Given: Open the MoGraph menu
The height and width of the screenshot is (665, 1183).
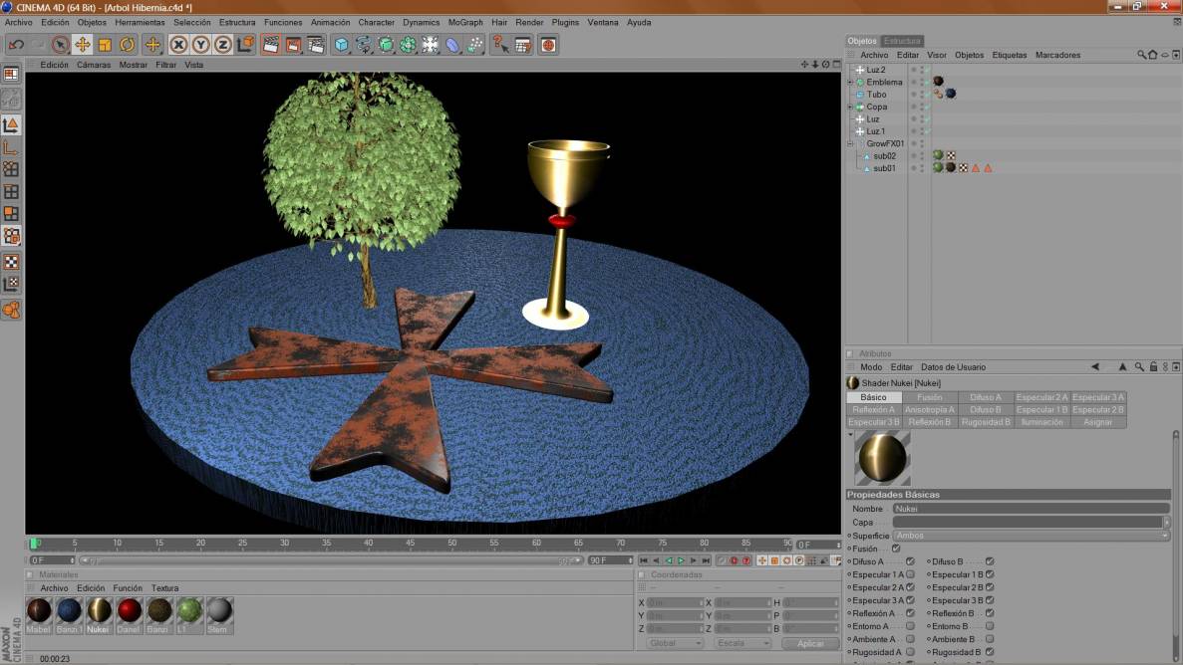Looking at the screenshot, I should pos(465,23).
